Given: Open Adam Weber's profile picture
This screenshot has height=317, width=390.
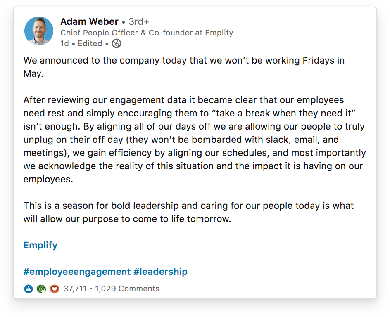Looking at the screenshot, I should pos(38,31).
